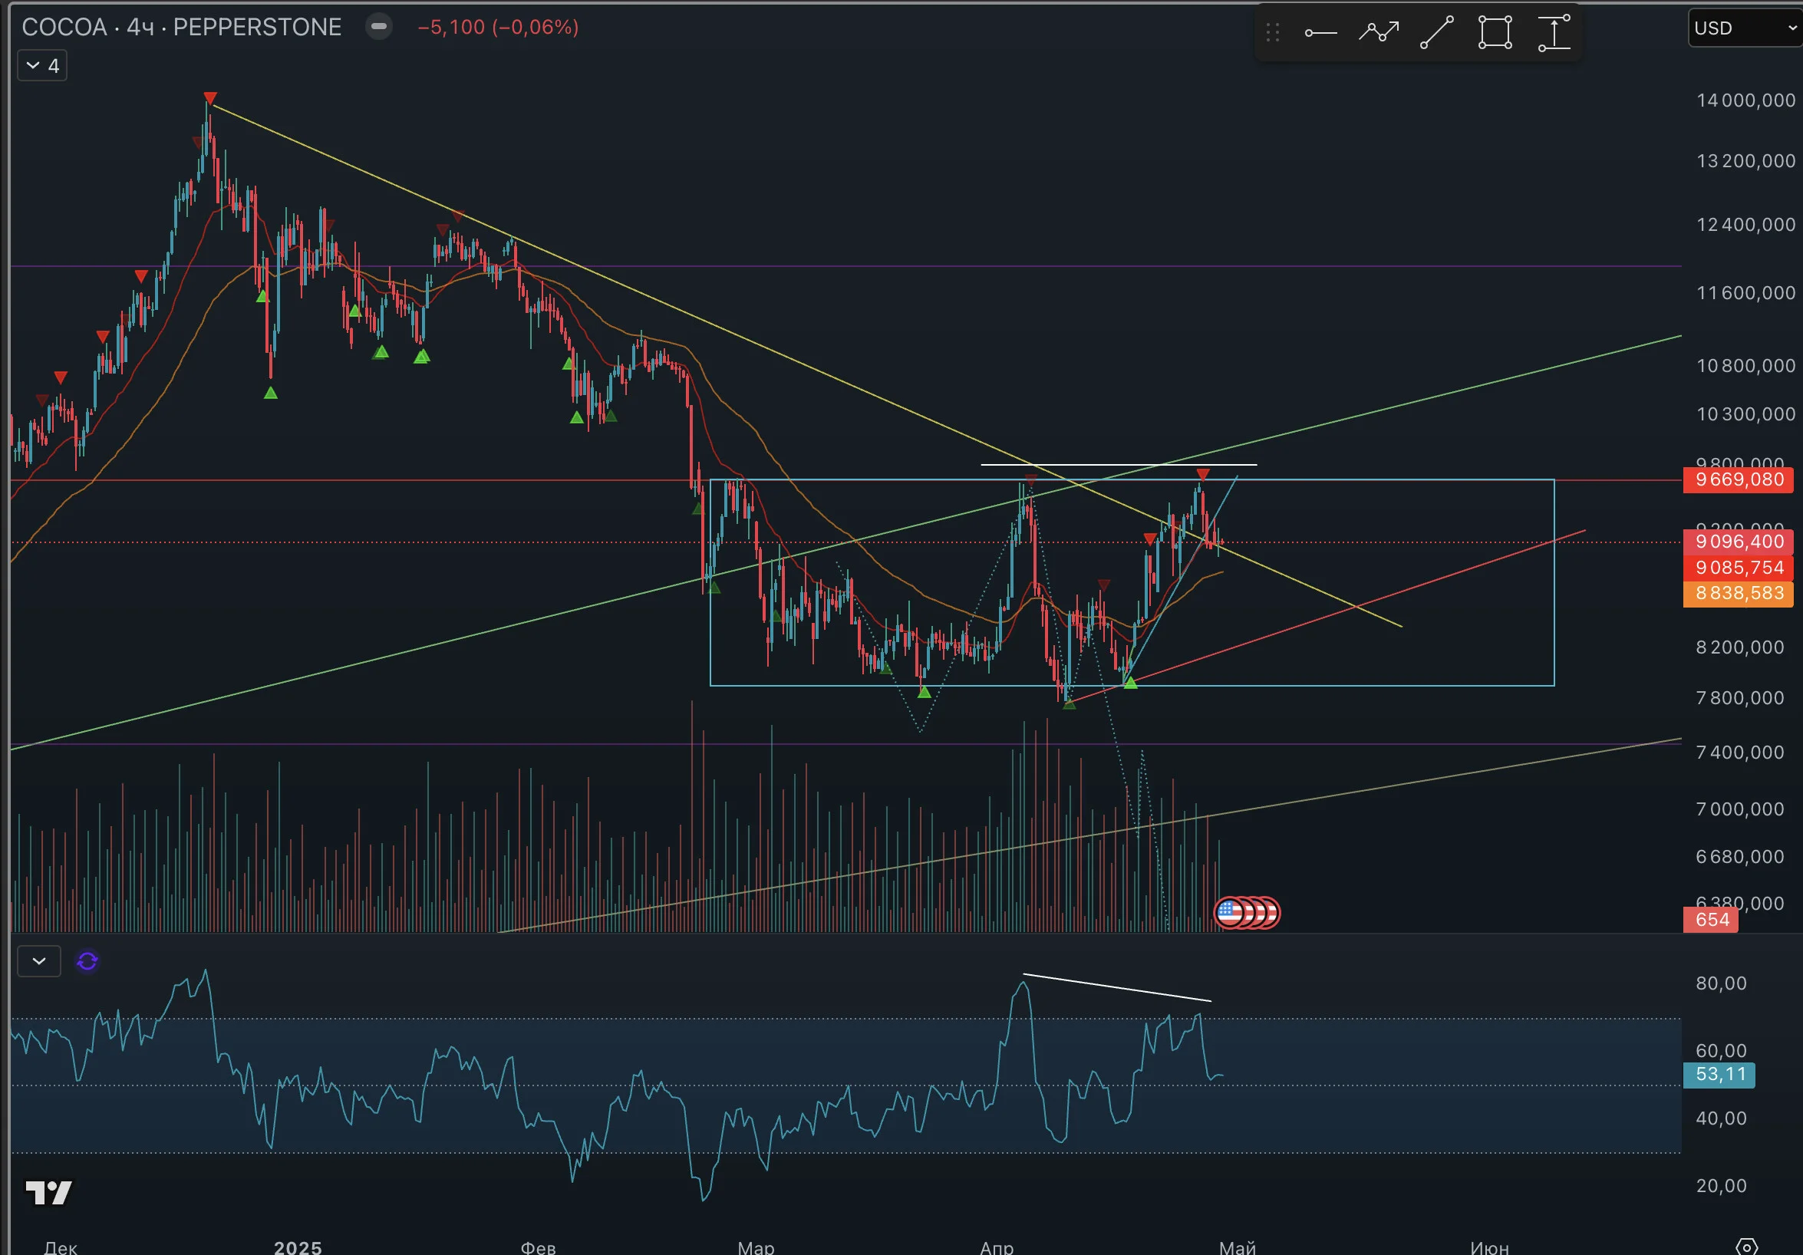Collapse the indicator legend showing 4
The height and width of the screenshot is (1255, 1803).
(x=42, y=65)
